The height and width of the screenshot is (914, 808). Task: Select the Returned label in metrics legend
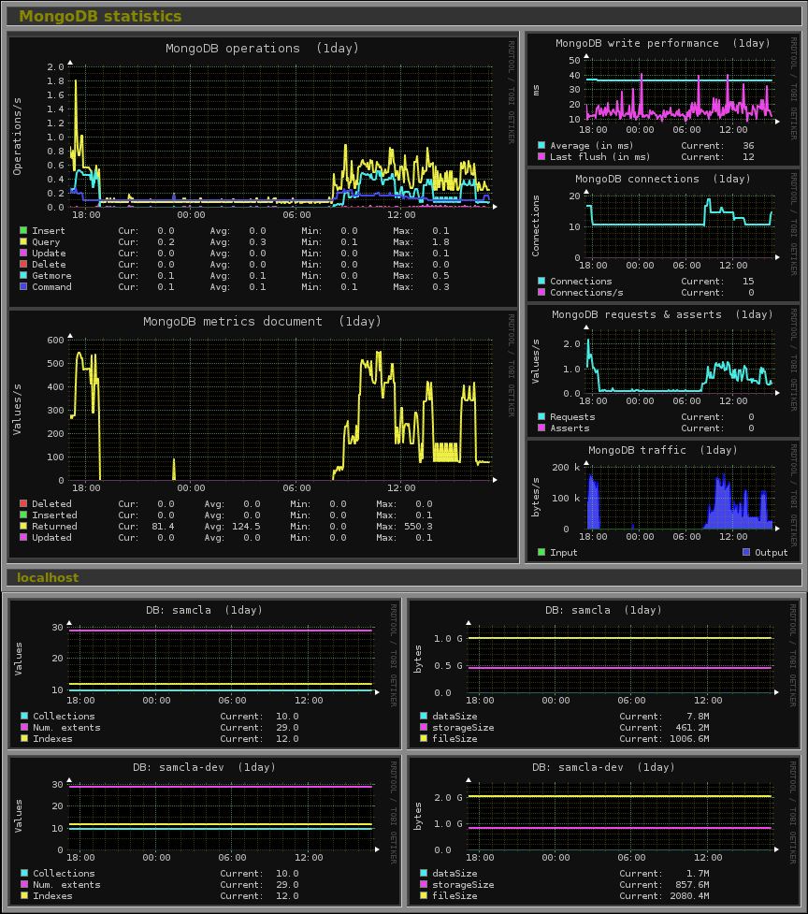(x=54, y=527)
